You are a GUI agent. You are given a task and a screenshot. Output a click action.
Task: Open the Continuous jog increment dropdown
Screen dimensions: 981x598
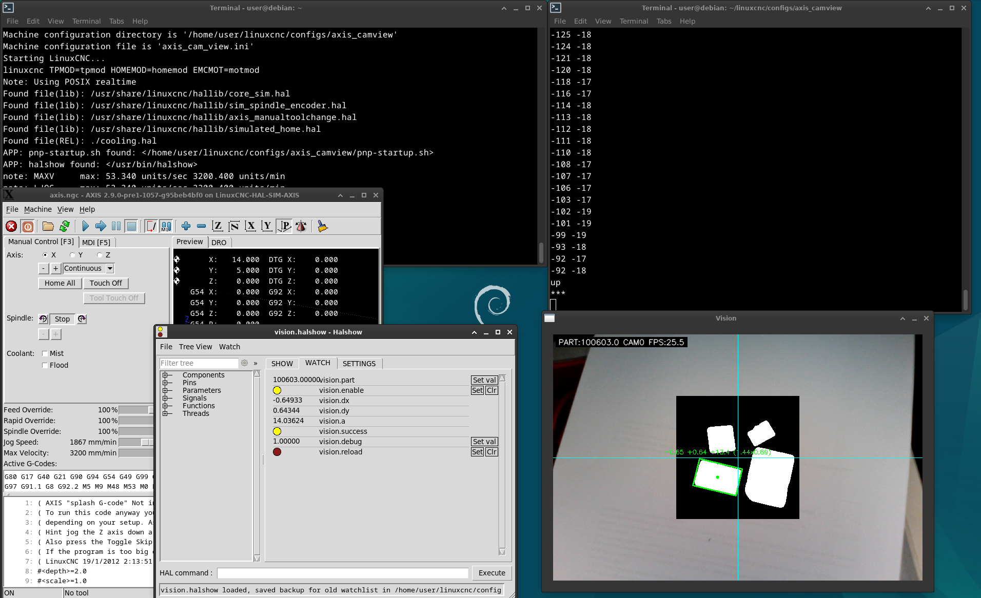click(x=110, y=268)
